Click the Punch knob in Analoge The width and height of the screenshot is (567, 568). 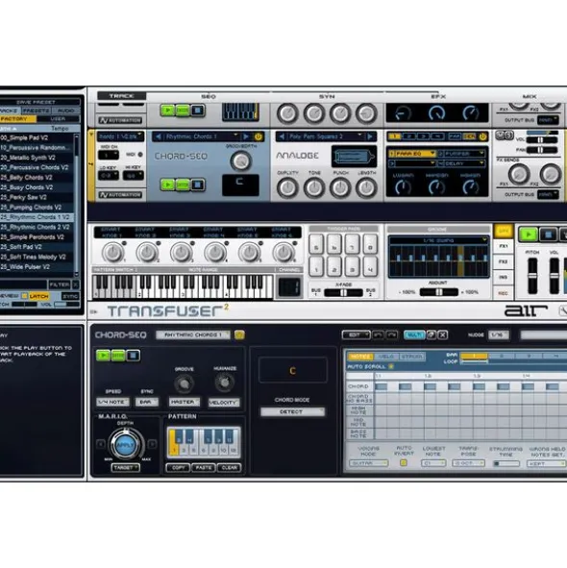tap(340, 187)
